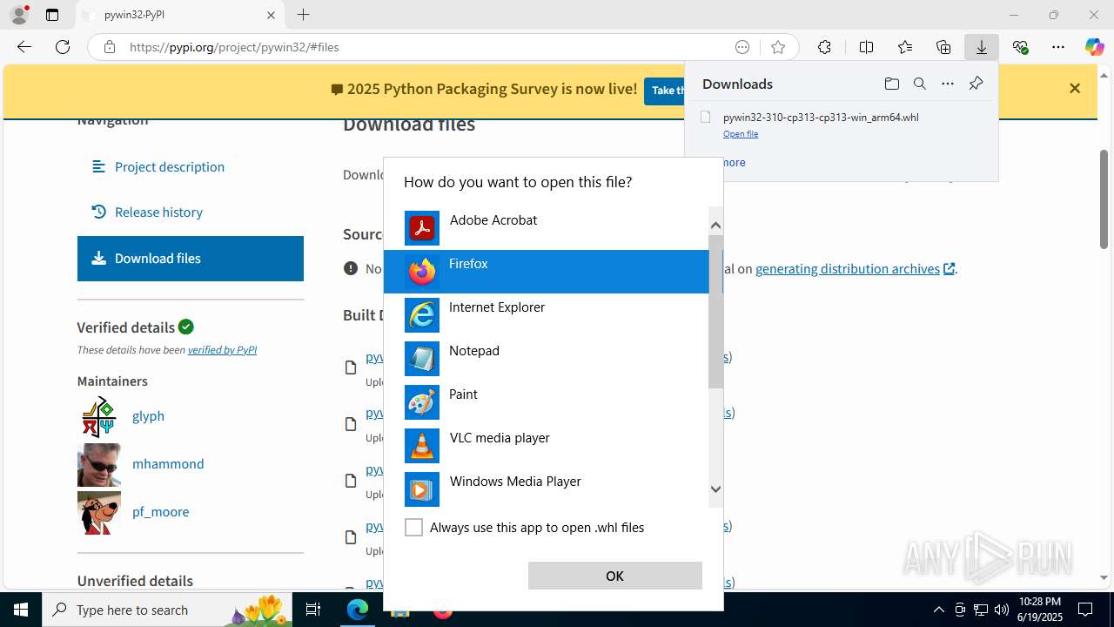Select Paint in the open-with list

coord(546,402)
